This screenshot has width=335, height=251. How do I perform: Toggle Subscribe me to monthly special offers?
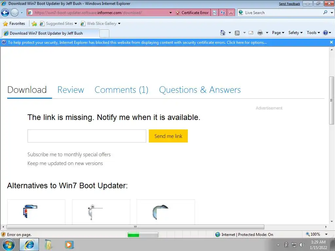click(x=69, y=155)
